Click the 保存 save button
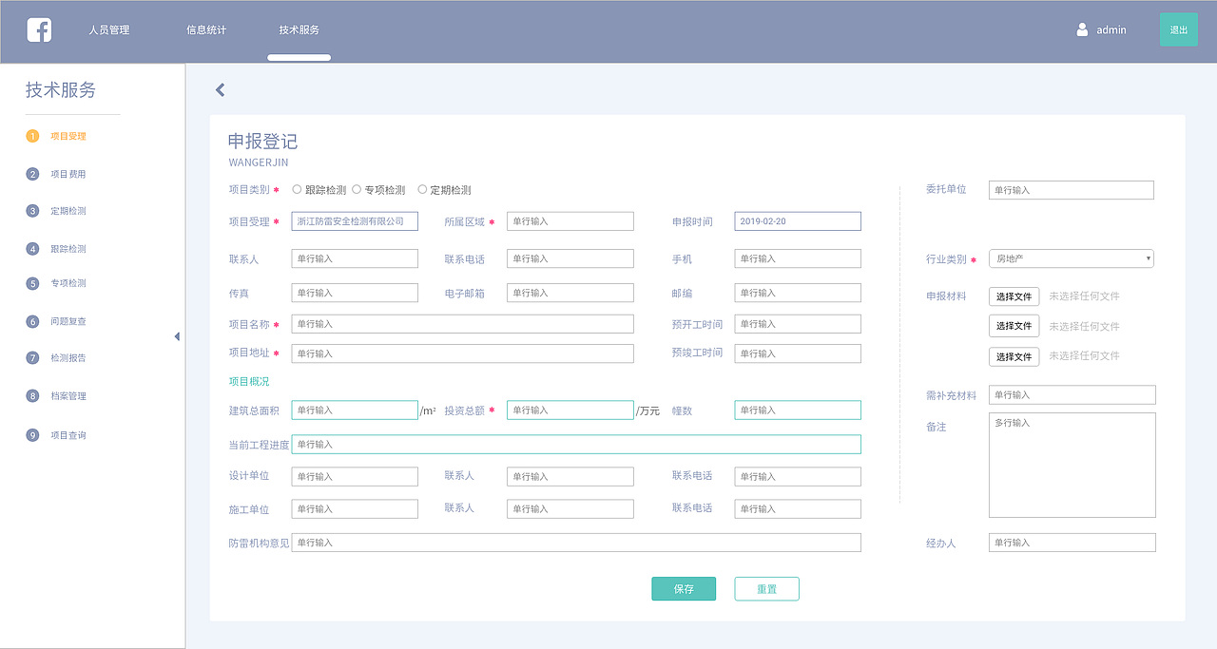Image resolution: width=1217 pixels, height=649 pixels. coord(683,588)
